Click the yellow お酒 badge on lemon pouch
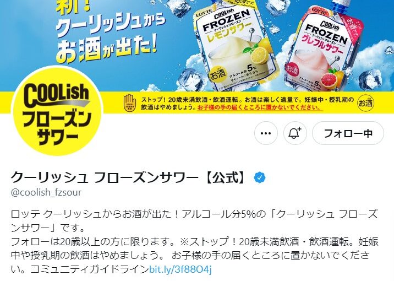394x281 pixels. (x=217, y=73)
